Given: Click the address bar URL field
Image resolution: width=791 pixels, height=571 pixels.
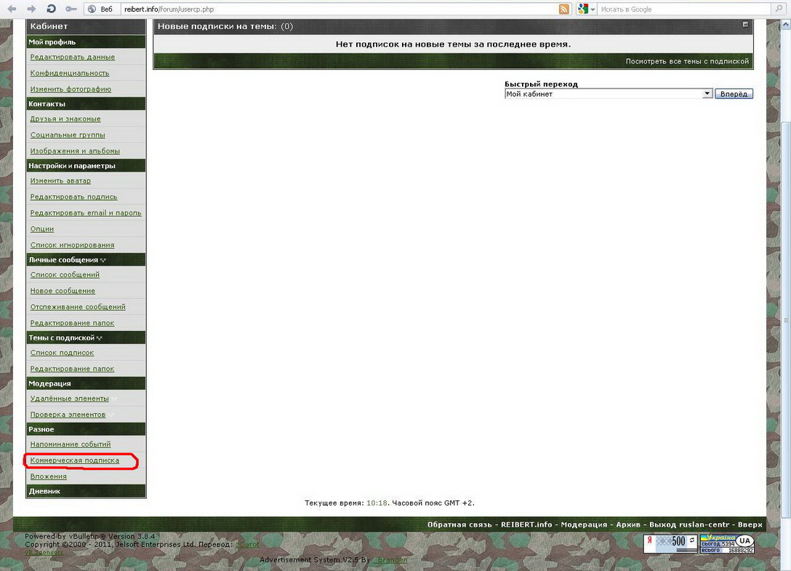Looking at the screenshot, I should [327, 9].
